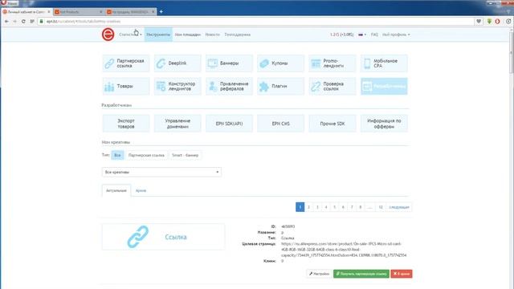514x289 pixels.
Task: Click green Получить партнерскую ссылку button
Action: 361,274
